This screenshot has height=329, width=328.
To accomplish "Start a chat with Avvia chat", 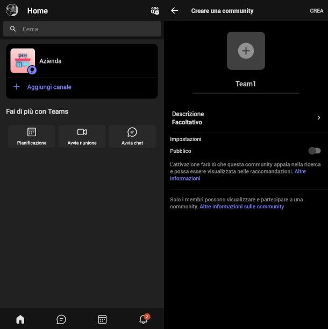I will (x=132, y=136).
